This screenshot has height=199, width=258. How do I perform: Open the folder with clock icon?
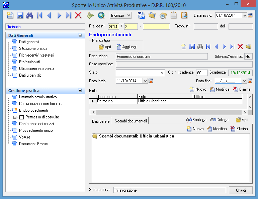tap(163, 15)
